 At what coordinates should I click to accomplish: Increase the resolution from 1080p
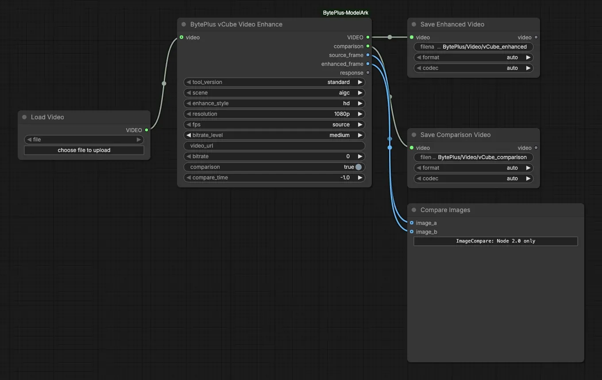point(360,114)
